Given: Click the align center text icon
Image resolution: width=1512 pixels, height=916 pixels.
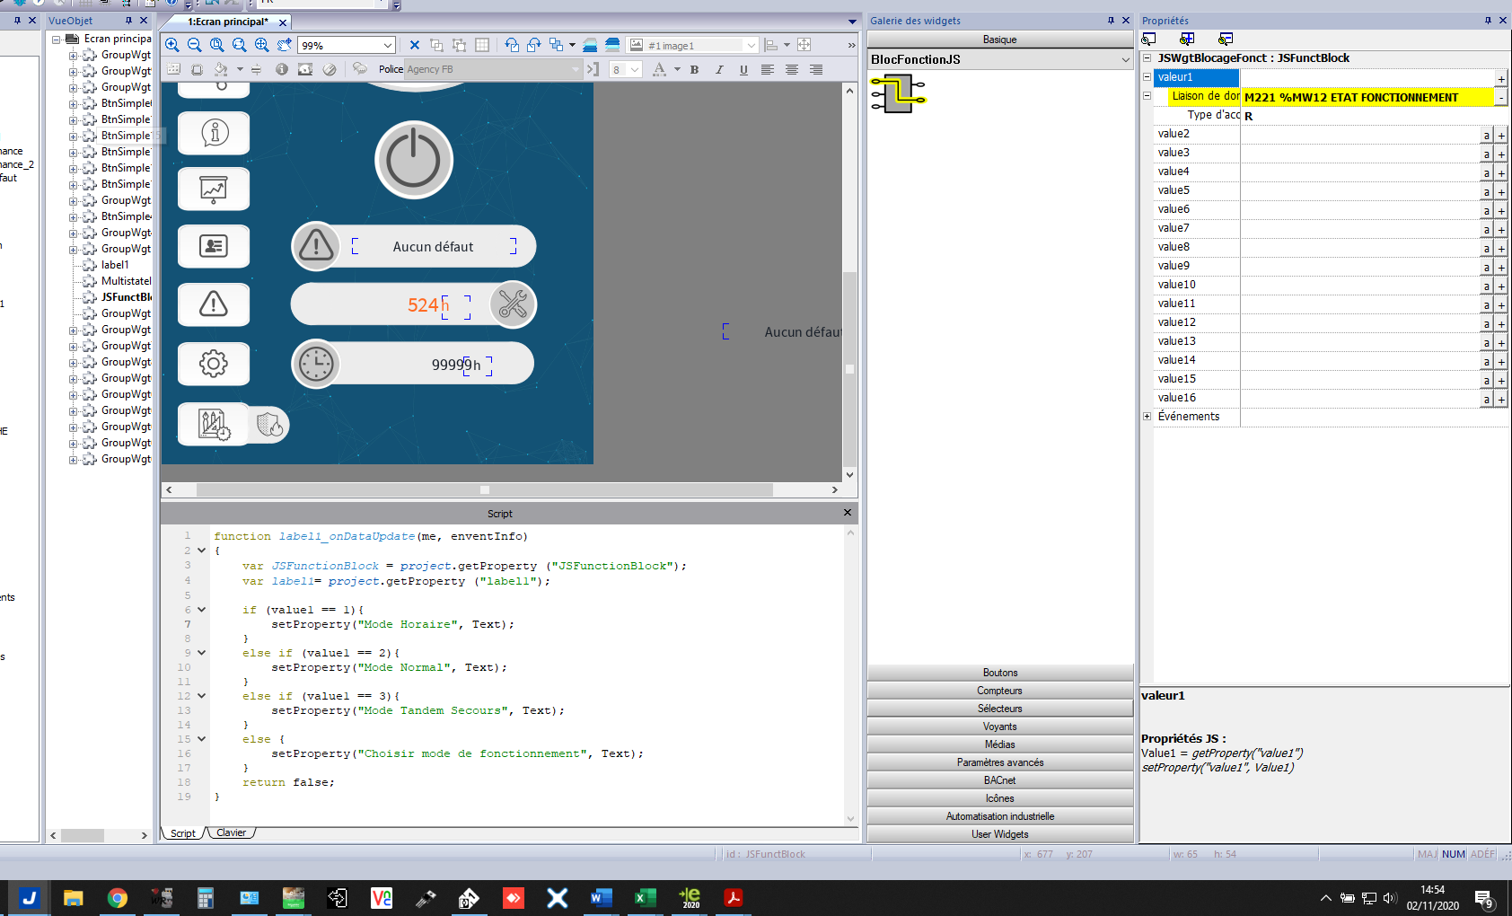Looking at the screenshot, I should (792, 69).
